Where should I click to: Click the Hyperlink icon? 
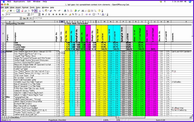click(x=65, y=11)
